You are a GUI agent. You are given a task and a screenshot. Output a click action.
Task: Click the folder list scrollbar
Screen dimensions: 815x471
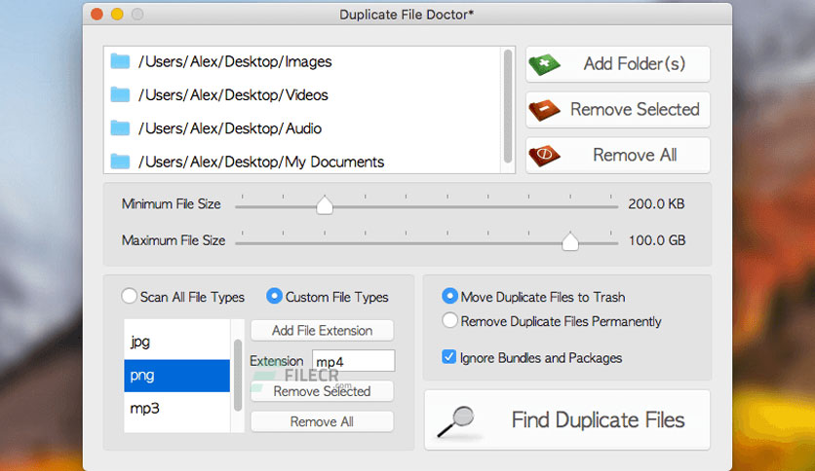[x=508, y=106]
